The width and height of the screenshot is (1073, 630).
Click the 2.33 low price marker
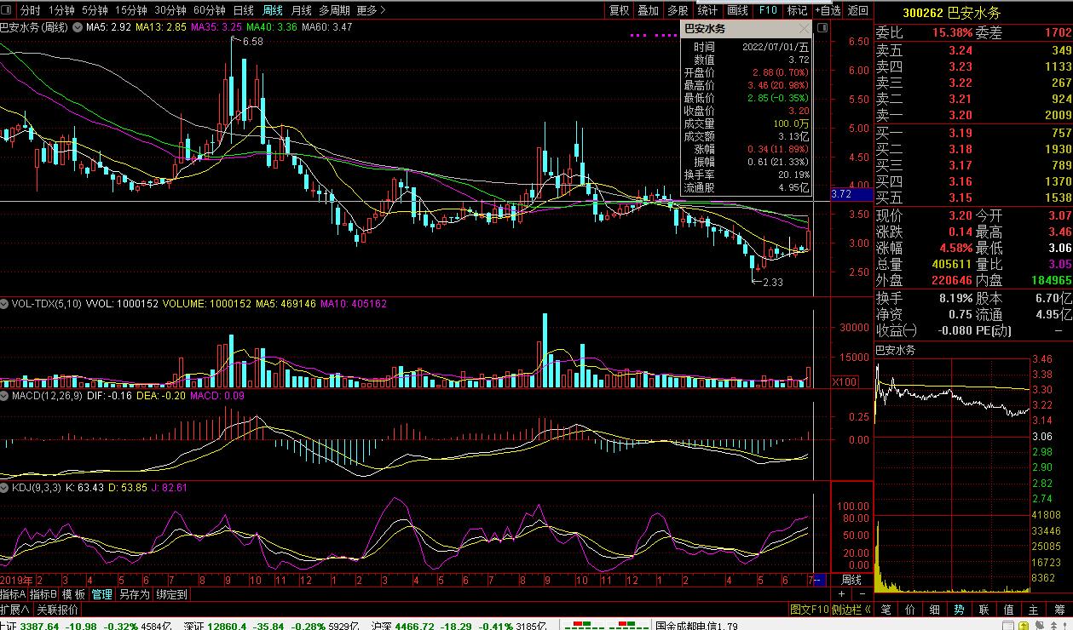click(x=772, y=283)
